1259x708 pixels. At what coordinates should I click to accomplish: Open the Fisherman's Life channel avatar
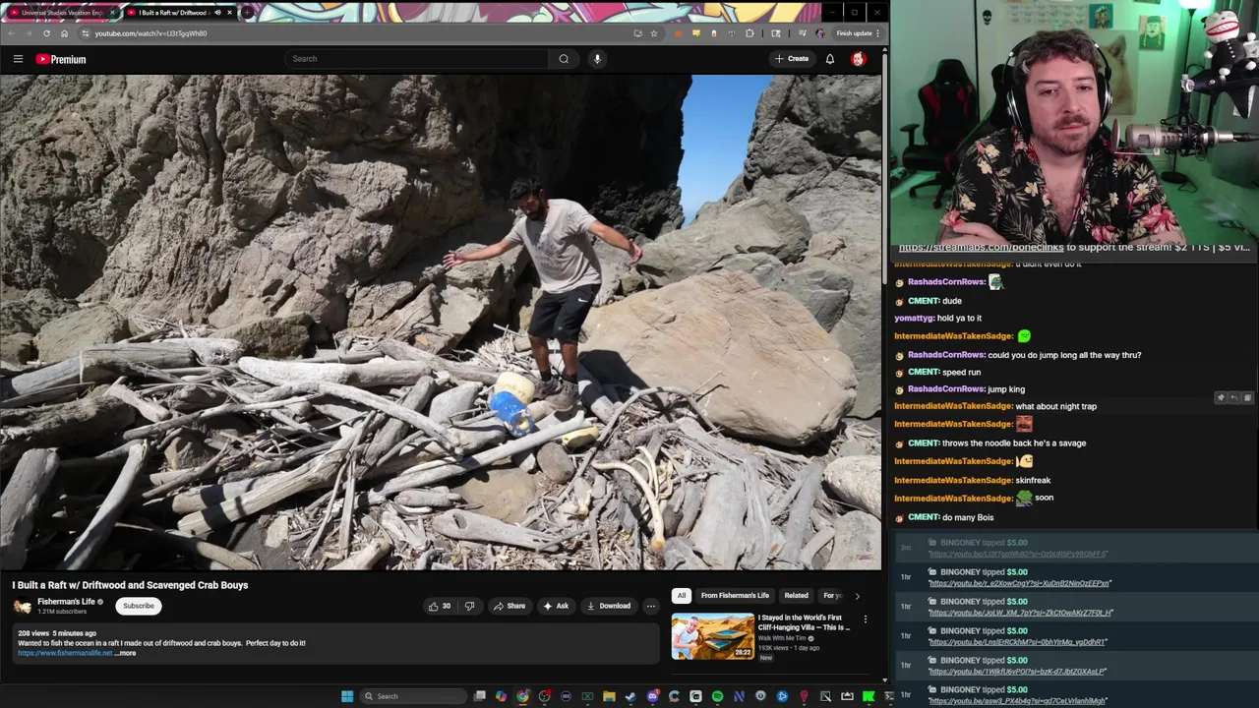(23, 606)
